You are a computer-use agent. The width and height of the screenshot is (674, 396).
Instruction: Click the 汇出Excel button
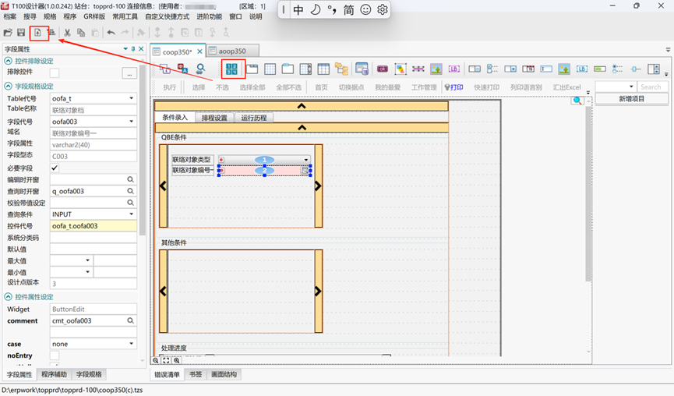point(567,87)
